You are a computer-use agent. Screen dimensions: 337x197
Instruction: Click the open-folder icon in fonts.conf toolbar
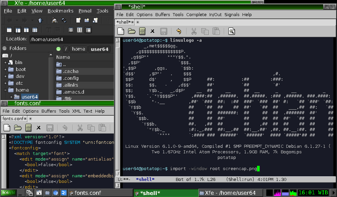[18, 128]
